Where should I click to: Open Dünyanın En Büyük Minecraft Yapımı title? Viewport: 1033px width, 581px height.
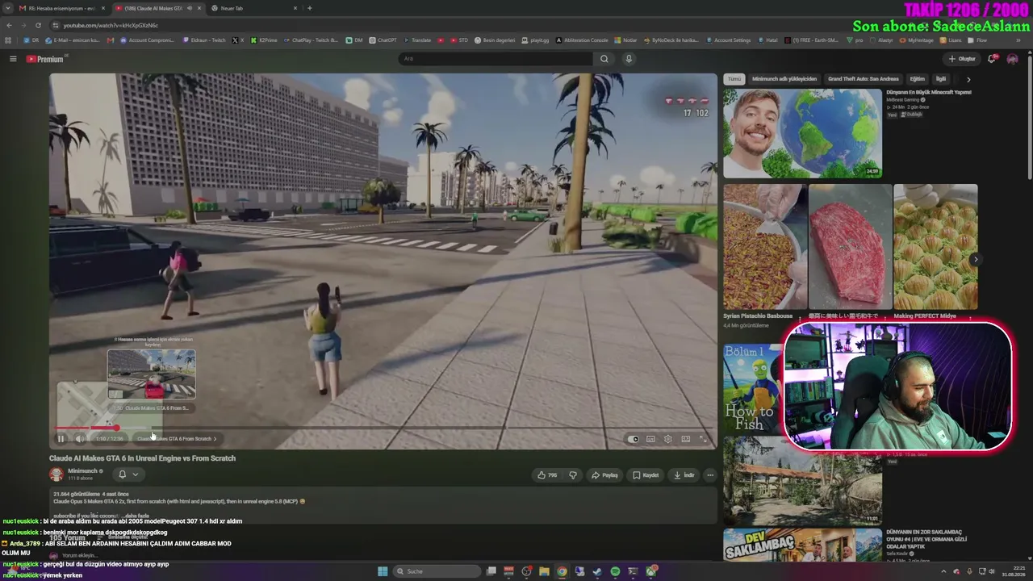click(x=929, y=92)
